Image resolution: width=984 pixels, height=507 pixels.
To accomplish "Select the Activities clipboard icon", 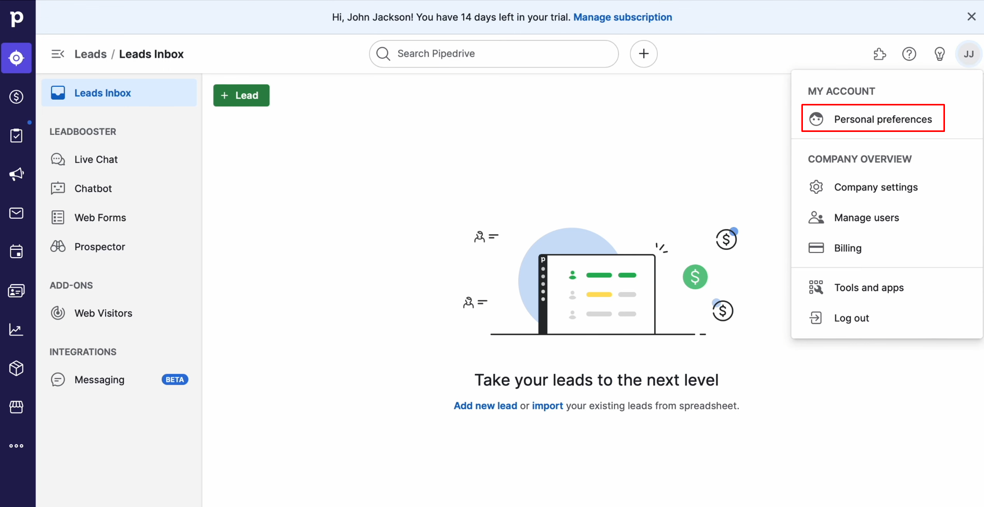I will (x=16, y=135).
